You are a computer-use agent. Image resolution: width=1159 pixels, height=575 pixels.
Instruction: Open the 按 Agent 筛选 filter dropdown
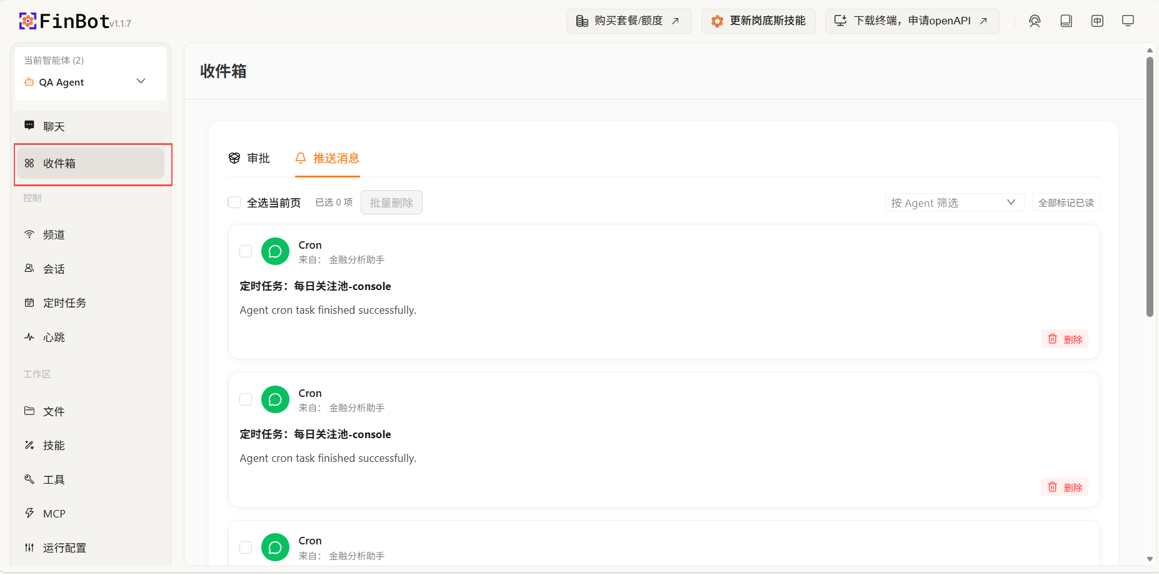point(955,202)
